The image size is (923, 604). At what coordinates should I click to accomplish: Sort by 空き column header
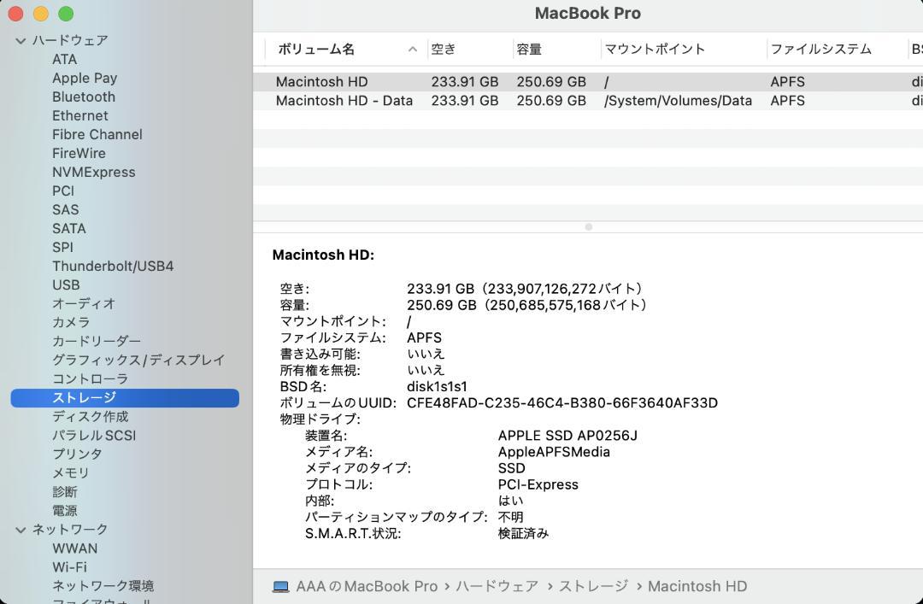click(444, 50)
